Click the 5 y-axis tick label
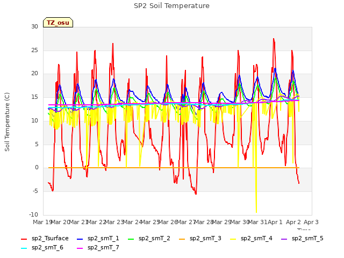The height and width of the screenshot is (258, 344). 37,144
